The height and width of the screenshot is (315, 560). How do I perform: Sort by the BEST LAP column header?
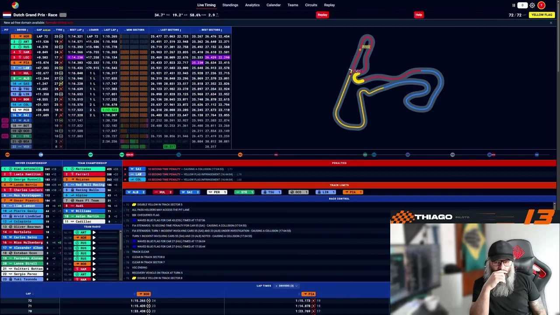point(76,30)
